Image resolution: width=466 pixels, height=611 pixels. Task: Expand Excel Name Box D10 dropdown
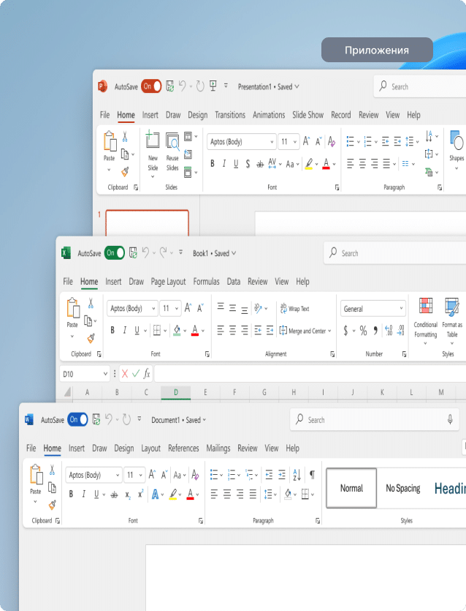[x=105, y=374]
